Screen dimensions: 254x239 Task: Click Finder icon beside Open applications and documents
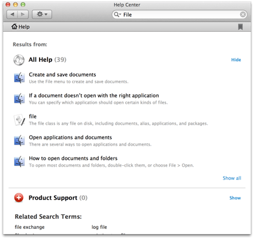[19, 141]
